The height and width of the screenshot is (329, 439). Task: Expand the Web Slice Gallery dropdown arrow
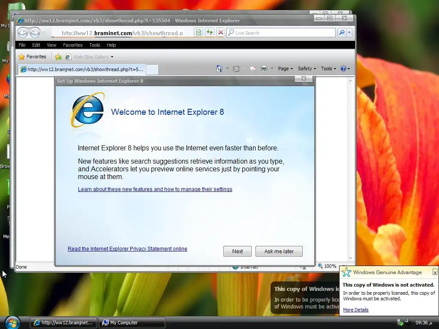pyautogui.click(x=112, y=57)
